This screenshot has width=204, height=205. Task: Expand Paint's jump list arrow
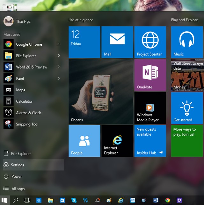tap(59, 78)
